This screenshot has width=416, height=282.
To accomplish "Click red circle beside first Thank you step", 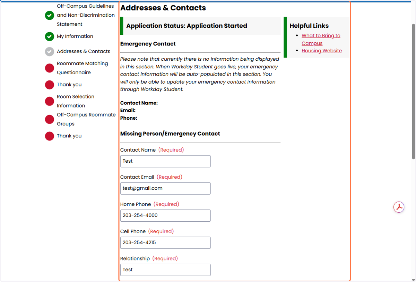I will [x=50, y=85].
